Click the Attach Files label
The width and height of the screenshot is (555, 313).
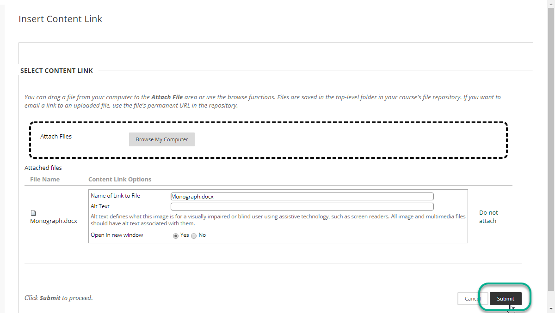[56, 137]
